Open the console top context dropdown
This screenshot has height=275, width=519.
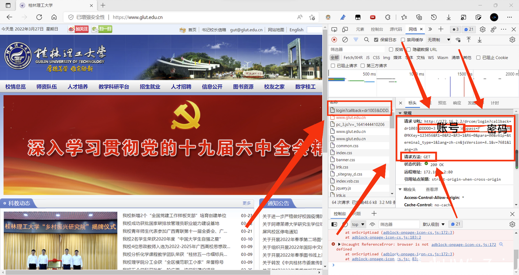358,225
